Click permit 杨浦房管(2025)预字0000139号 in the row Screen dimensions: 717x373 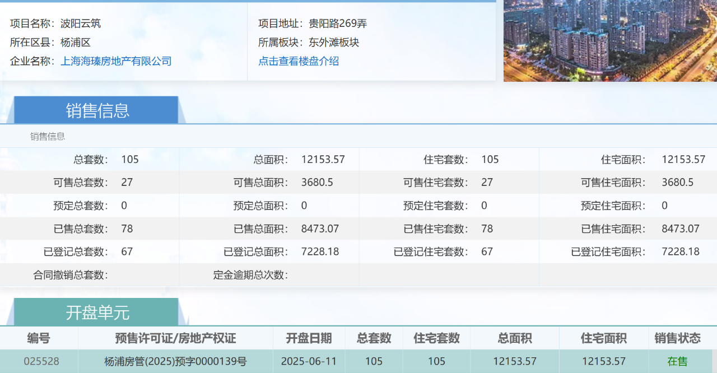coord(175,361)
